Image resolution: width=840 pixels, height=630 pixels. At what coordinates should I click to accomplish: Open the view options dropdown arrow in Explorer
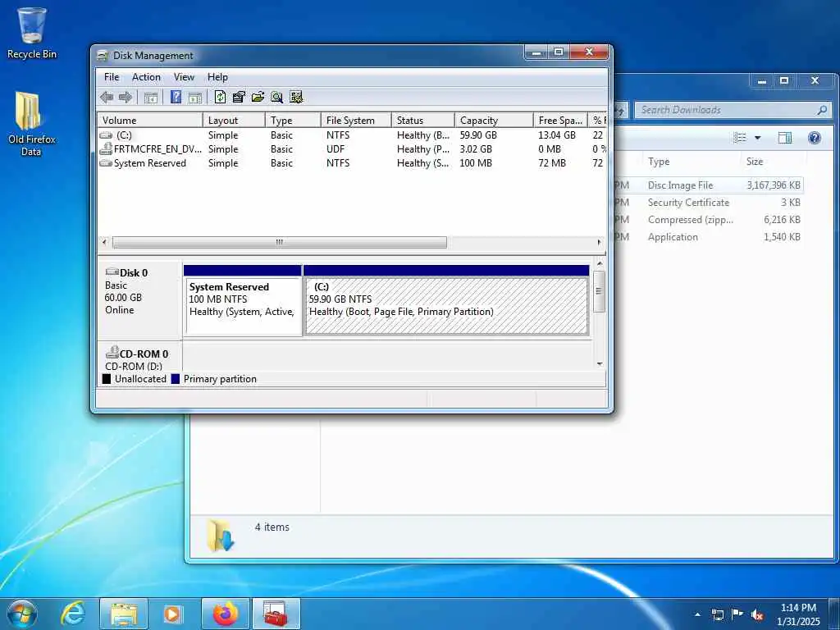757,138
